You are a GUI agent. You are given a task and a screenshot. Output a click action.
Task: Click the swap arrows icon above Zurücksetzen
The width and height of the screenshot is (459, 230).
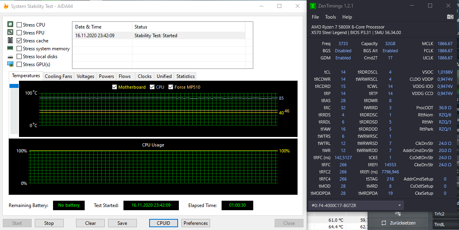coord(398,214)
